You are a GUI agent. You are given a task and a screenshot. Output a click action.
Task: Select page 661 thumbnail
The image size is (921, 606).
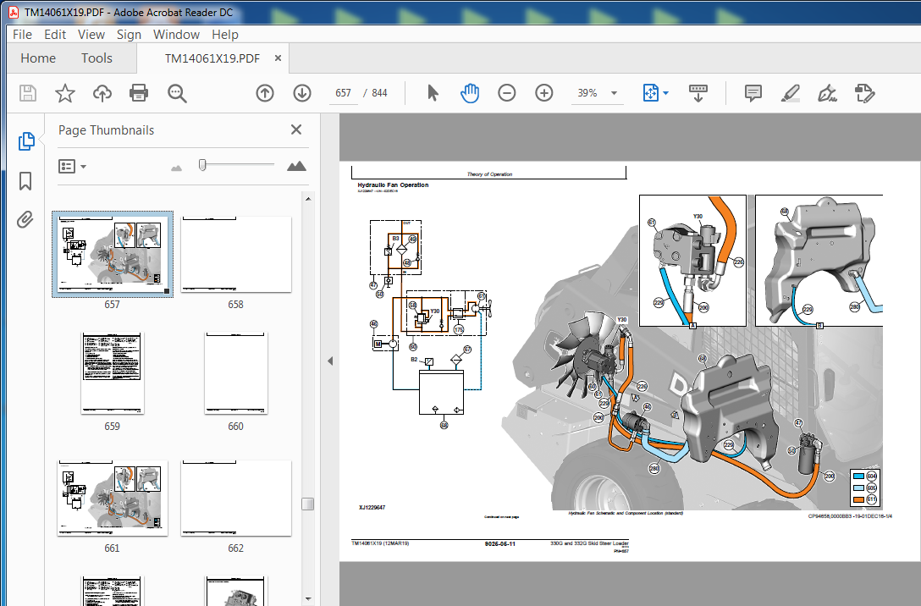click(x=113, y=498)
